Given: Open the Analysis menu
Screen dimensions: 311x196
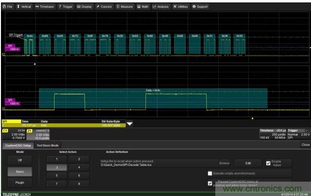Looking at the screenshot, I should pyautogui.click(x=161, y=7).
